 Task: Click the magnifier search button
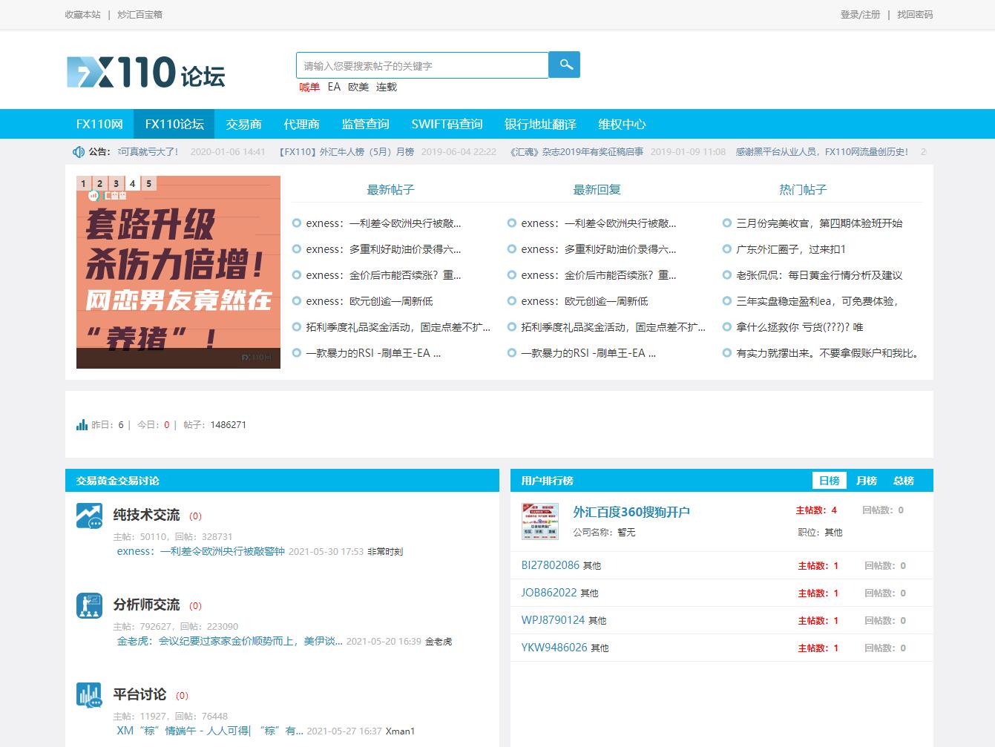[565, 65]
